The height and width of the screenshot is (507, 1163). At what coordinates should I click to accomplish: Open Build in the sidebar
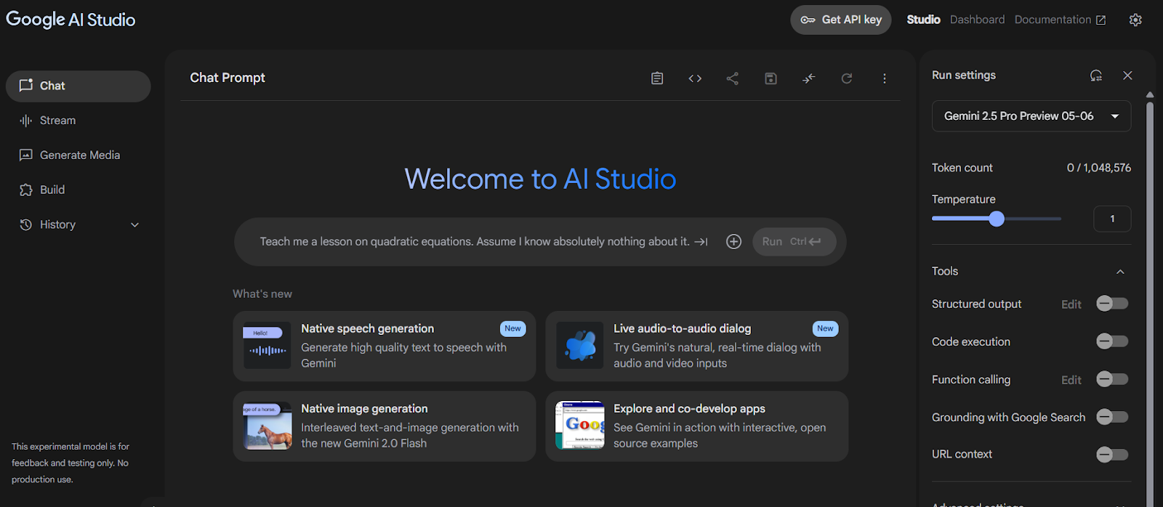79,190
